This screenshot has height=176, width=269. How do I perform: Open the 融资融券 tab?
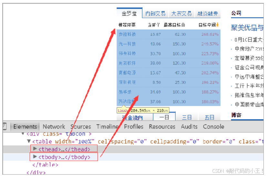[x=208, y=13]
